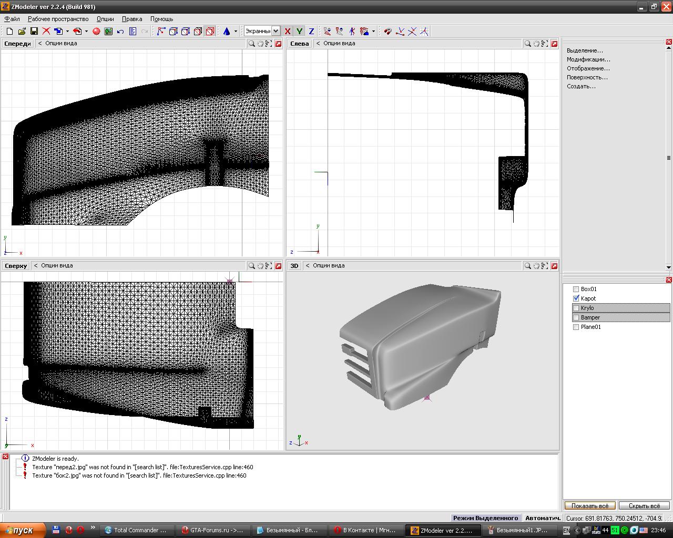Image resolution: width=673 pixels, height=538 pixels.
Task: Open the Экранные coordinate system dropdown
Action: point(275,32)
